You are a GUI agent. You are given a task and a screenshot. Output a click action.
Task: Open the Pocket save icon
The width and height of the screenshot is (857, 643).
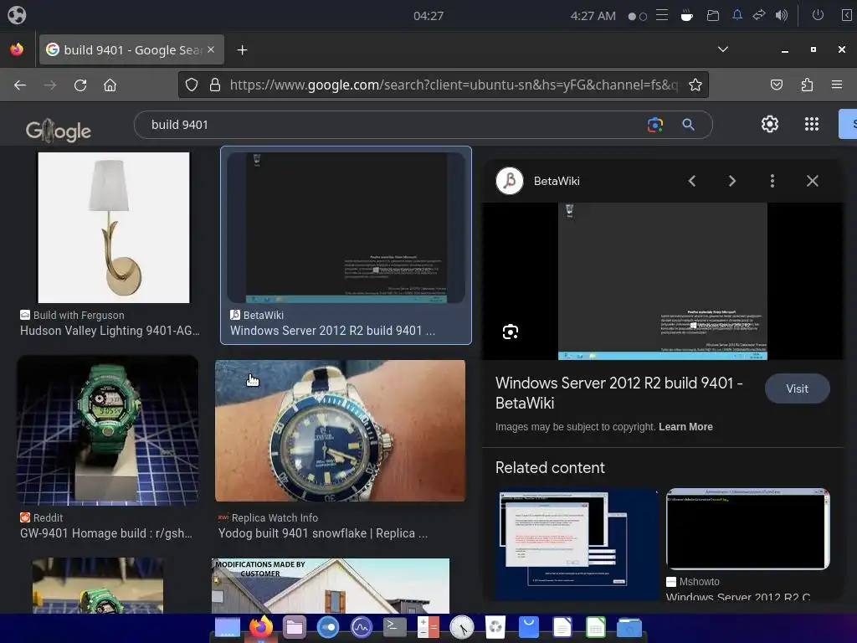point(777,85)
